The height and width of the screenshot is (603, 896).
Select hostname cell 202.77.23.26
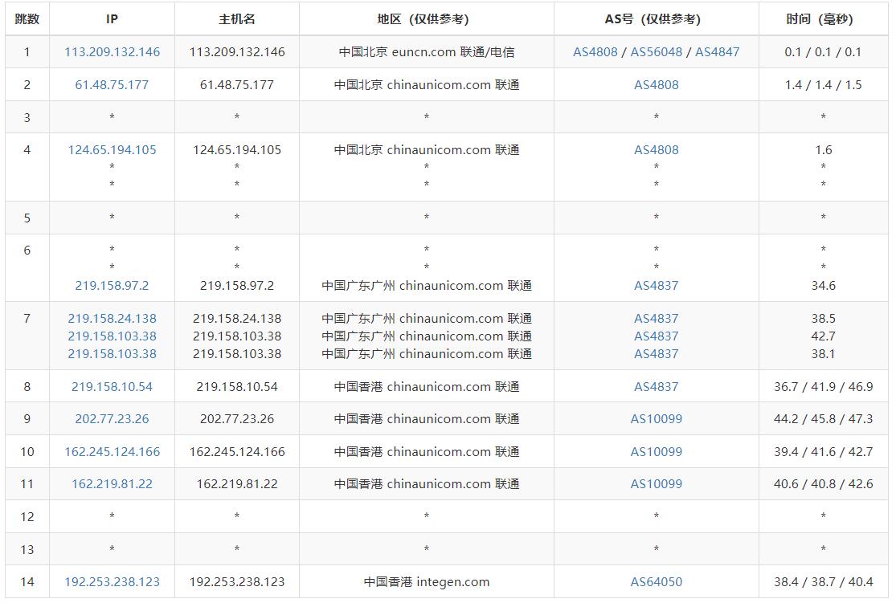click(x=237, y=419)
